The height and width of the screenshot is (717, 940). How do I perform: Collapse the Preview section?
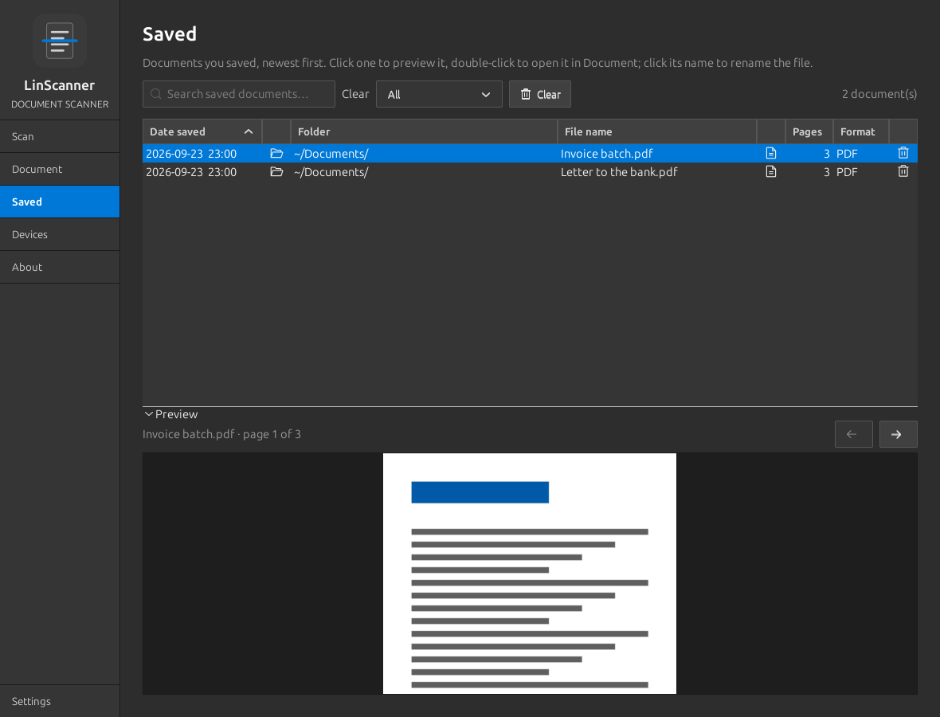pos(170,414)
